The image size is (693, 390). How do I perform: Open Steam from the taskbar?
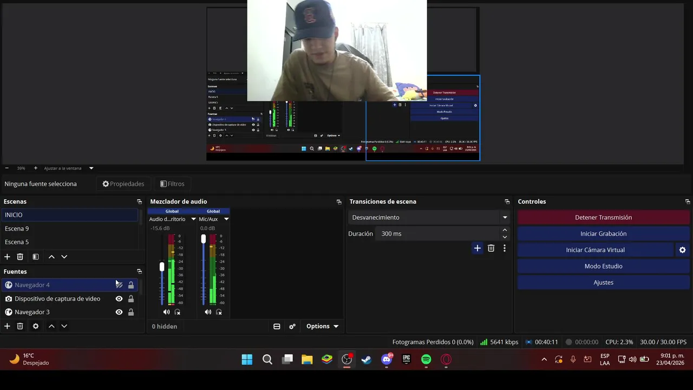pos(367,359)
